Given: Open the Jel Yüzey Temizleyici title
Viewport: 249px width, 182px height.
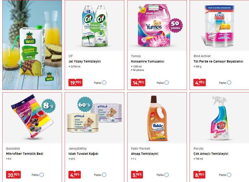Looking at the screenshot, I should click(84, 62).
